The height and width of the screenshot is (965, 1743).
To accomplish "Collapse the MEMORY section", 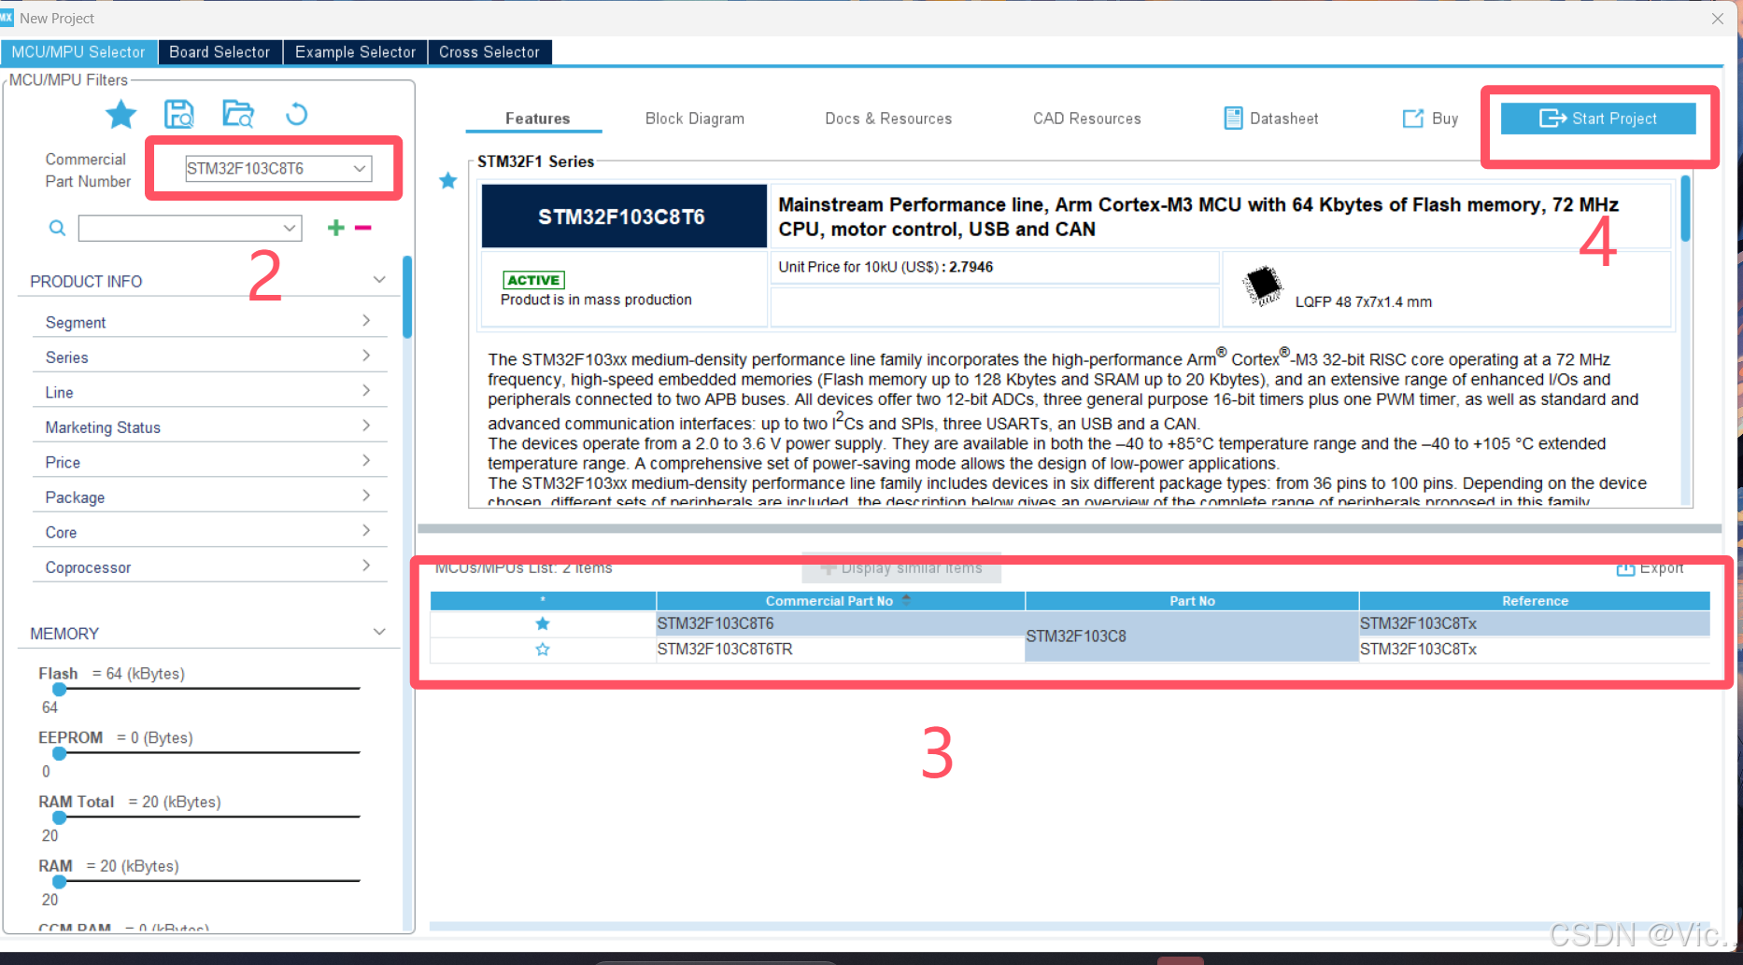I will point(379,632).
